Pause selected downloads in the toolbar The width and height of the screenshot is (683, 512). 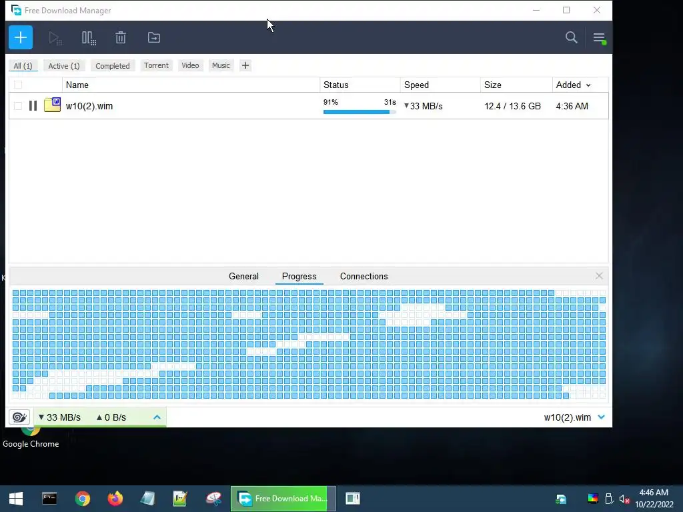tap(89, 38)
